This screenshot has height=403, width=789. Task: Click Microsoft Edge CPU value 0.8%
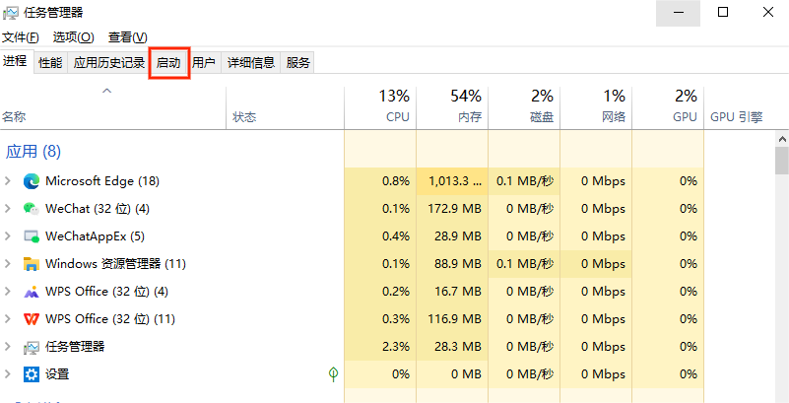tap(396, 181)
